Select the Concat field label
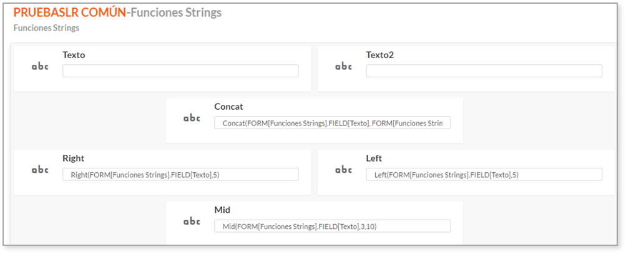Screen dimensions: 626x254 click(229, 107)
